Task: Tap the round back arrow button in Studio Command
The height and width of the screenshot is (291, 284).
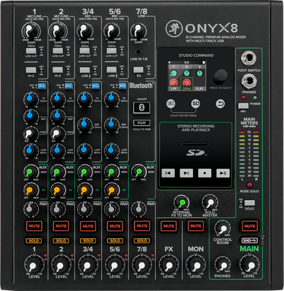Action: tap(220, 104)
